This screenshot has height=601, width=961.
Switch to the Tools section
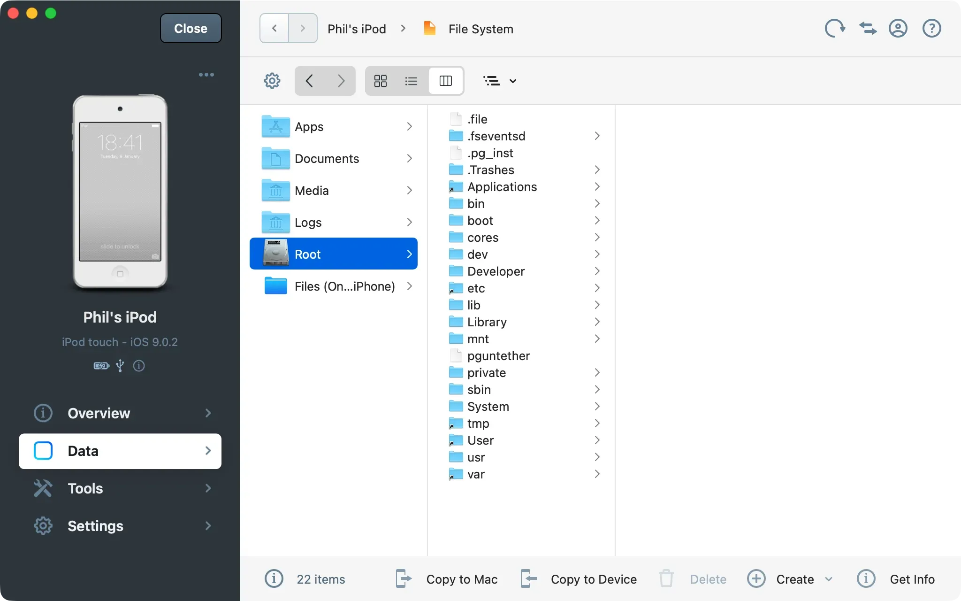85,488
